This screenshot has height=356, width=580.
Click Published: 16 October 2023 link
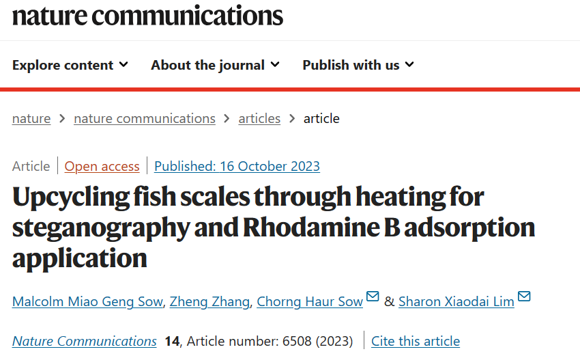click(237, 166)
